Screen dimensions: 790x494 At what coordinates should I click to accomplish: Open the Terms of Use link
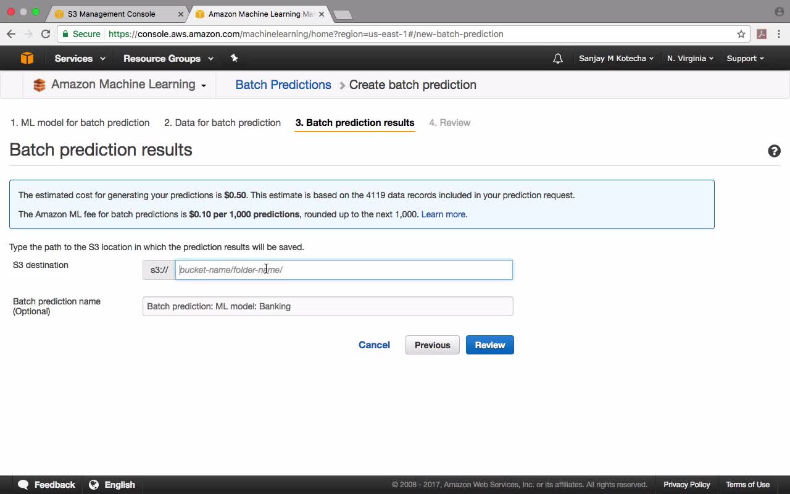pyautogui.click(x=747, y=485)
